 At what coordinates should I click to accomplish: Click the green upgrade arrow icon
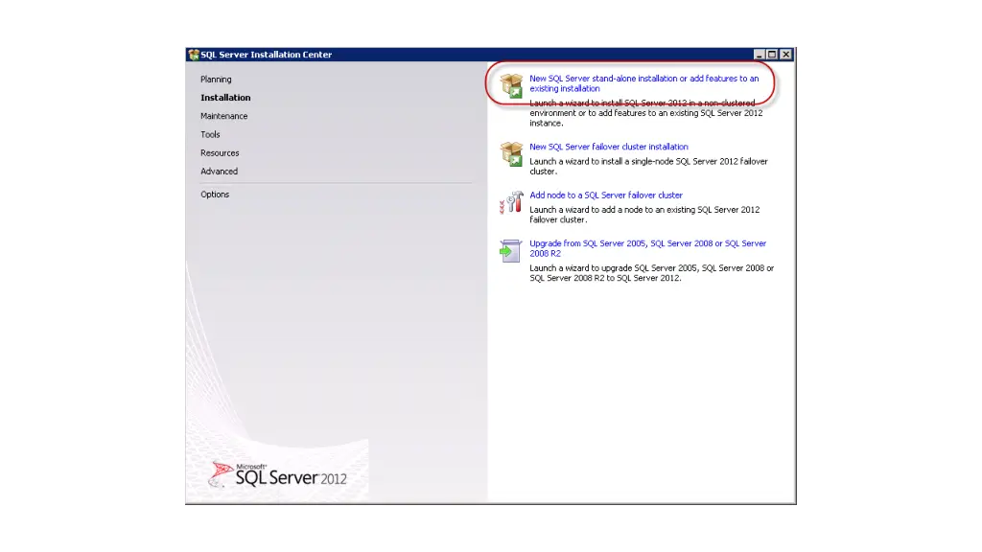click(x=509, y=250)
